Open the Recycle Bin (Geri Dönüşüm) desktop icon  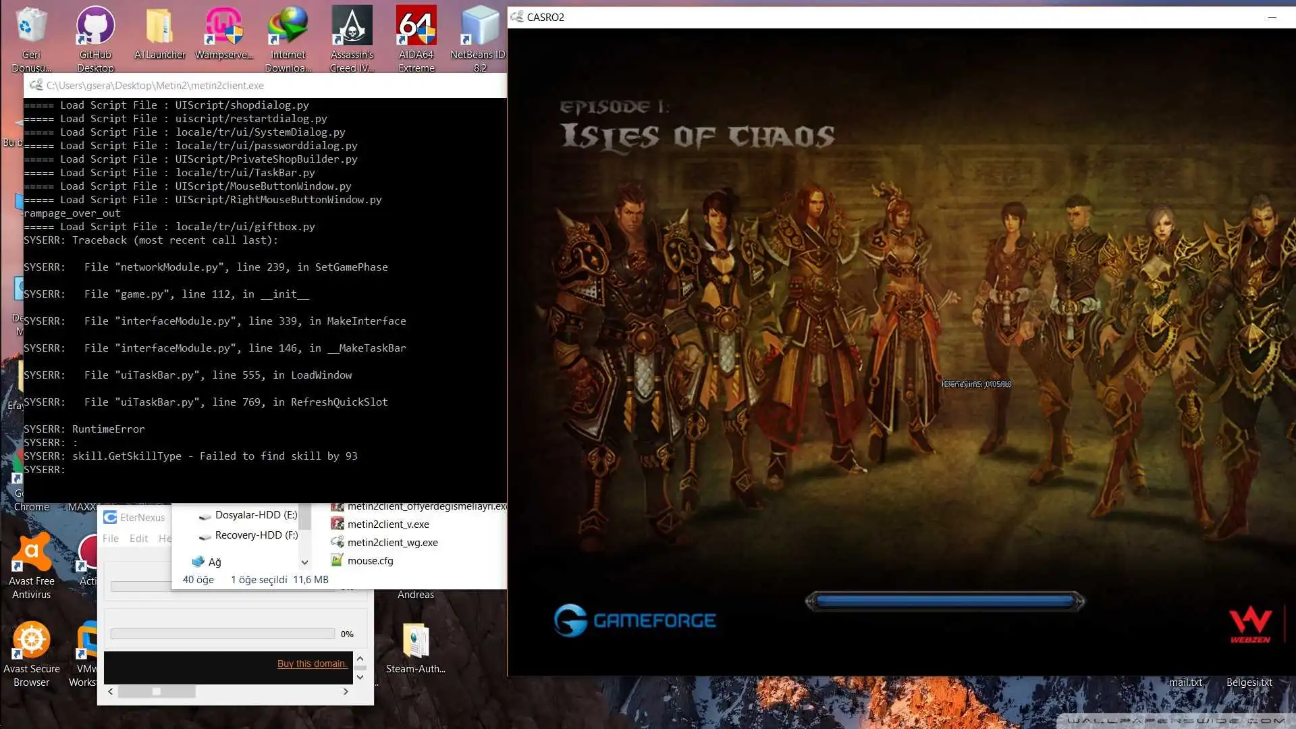(x=31, y=38)
